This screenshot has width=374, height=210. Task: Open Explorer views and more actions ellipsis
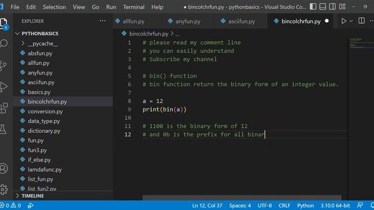point(103,21)
